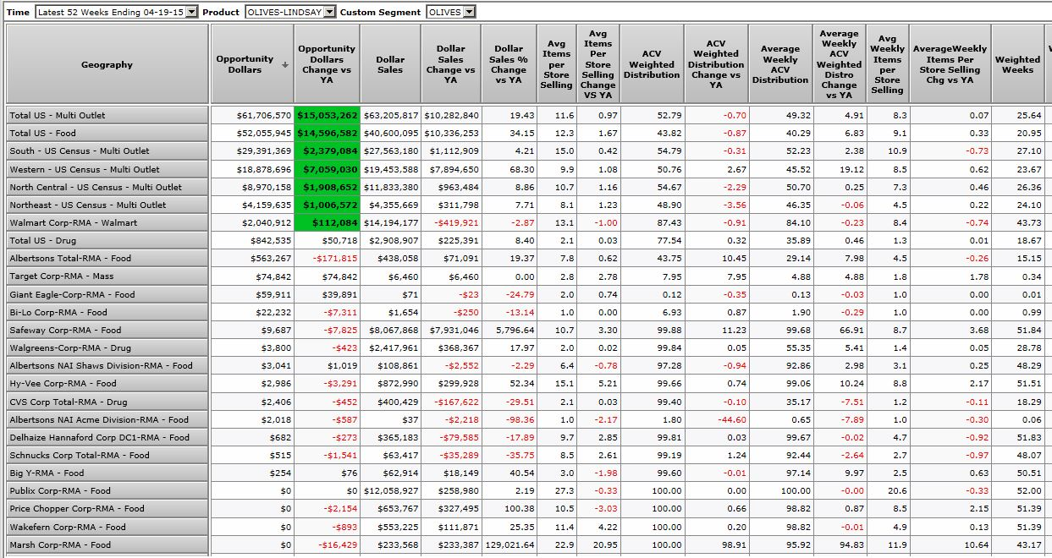Image resolution: width=1052 pixels, height=558 pixels.
Task: Open the Product OLIVES-LINDSAY dropdown
Action: [x=329, y=12]
